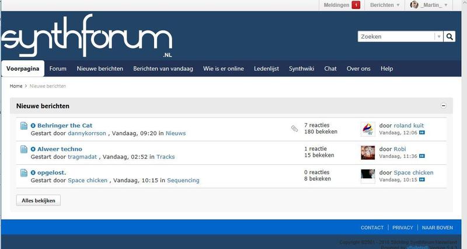Screen dimensions: 467x249
Task: Open the Sequencing forum section
Action: coord(183,181)
